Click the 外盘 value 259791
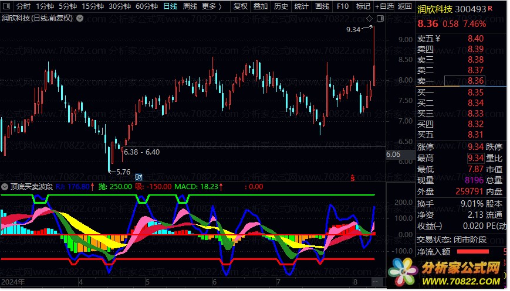The image size is (510, 291). [x=469, y=191]
